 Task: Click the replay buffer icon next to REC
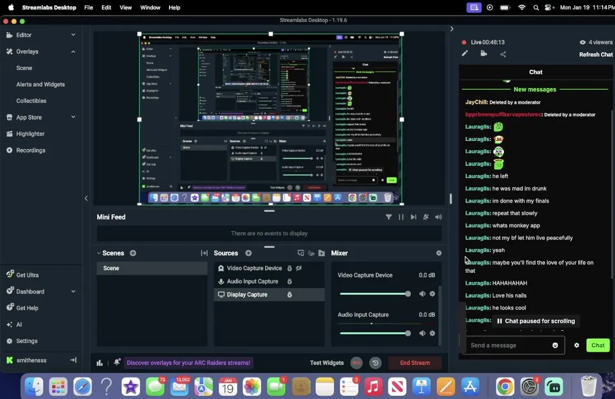coord(375,362)
